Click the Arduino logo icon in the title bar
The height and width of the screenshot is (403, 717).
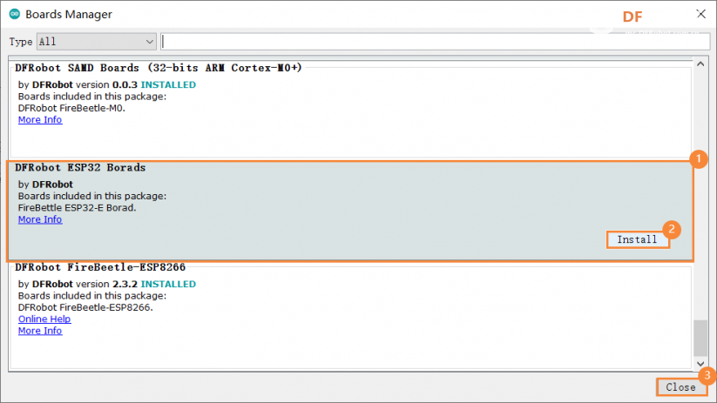point(15,14)
